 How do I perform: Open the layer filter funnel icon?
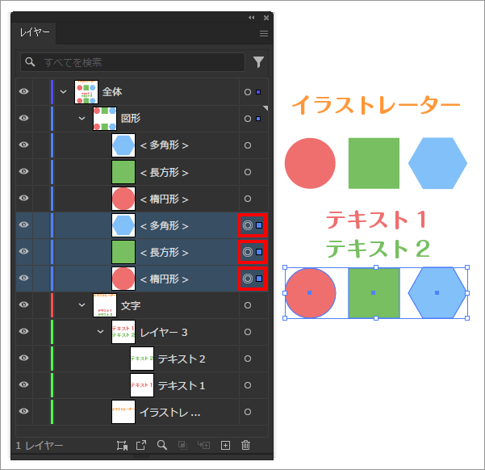(x=259, y=61)
